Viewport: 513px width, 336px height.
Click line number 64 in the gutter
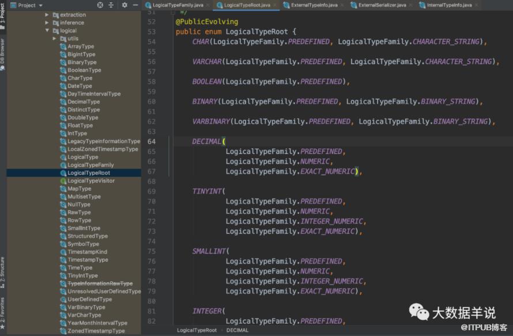152,142
